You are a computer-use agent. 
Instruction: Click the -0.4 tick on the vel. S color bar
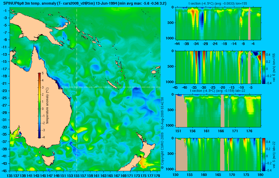(269, 170)
